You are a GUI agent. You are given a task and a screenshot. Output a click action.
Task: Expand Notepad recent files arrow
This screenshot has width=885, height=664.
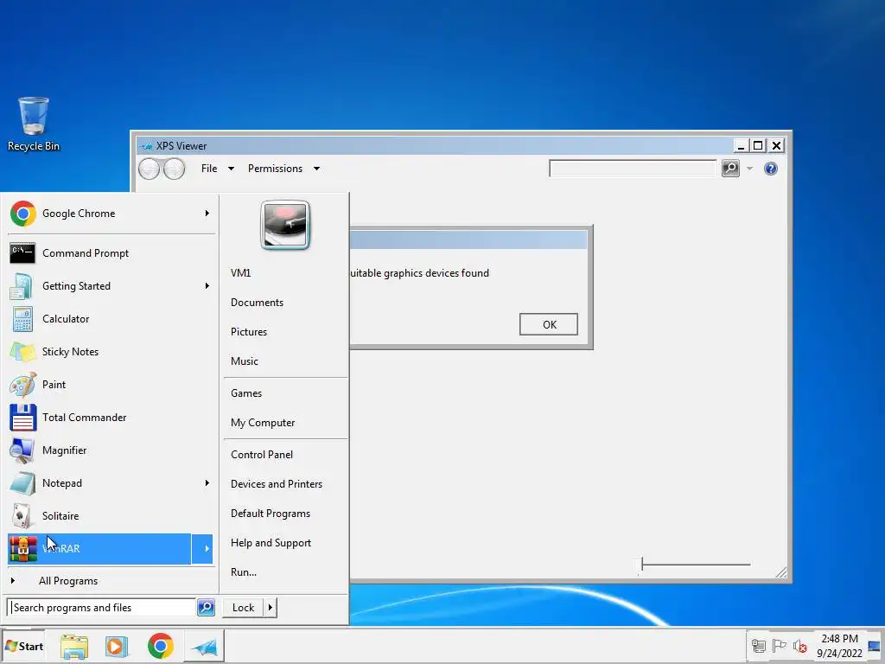tap(207, 483)
